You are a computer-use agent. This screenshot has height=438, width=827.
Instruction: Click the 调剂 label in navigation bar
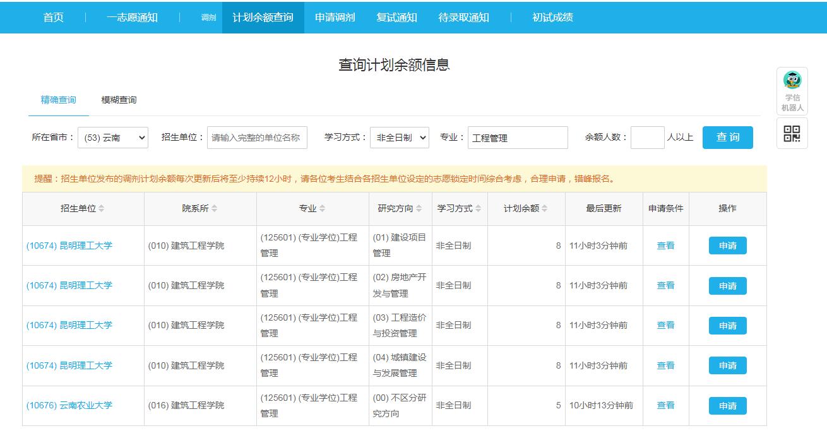tap(208, 18)
